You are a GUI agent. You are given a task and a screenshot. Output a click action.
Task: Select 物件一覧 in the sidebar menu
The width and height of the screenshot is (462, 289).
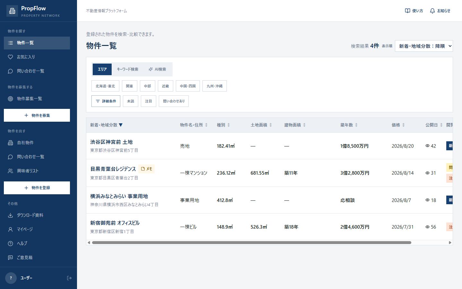click(37, 43)
